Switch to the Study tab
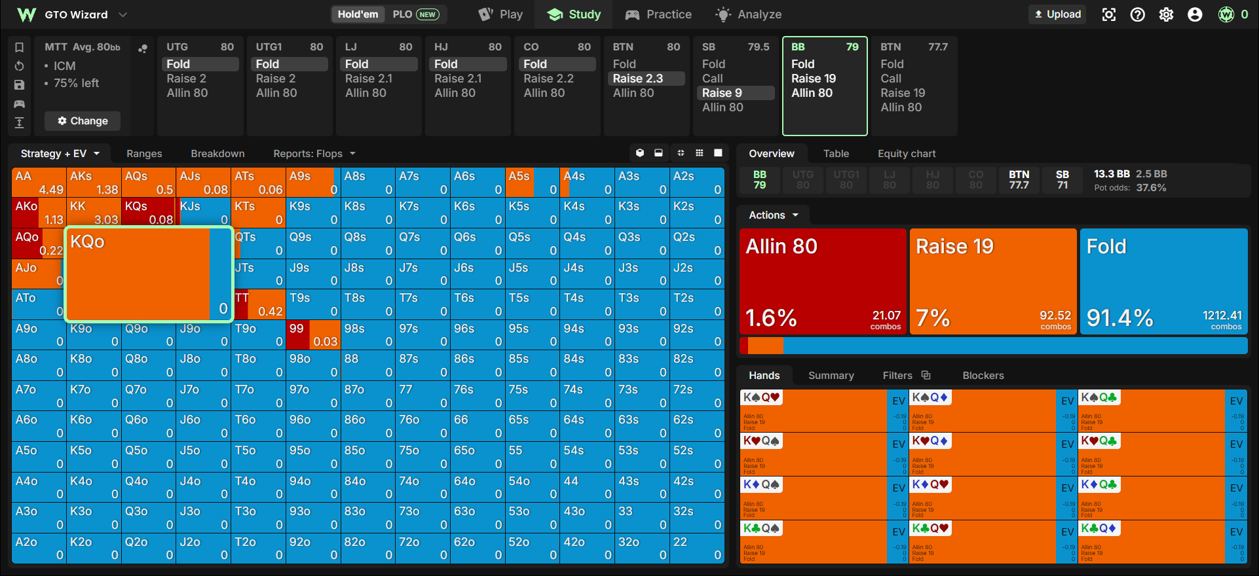The image size is (1259, 576). click(574, 14)
